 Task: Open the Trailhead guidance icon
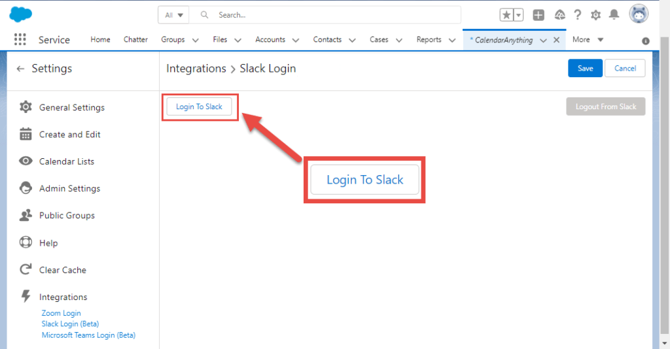pos(560,15)
